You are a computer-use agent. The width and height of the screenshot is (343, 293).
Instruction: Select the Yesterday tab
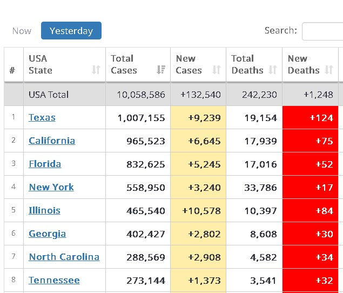click(x=71, y=31)
